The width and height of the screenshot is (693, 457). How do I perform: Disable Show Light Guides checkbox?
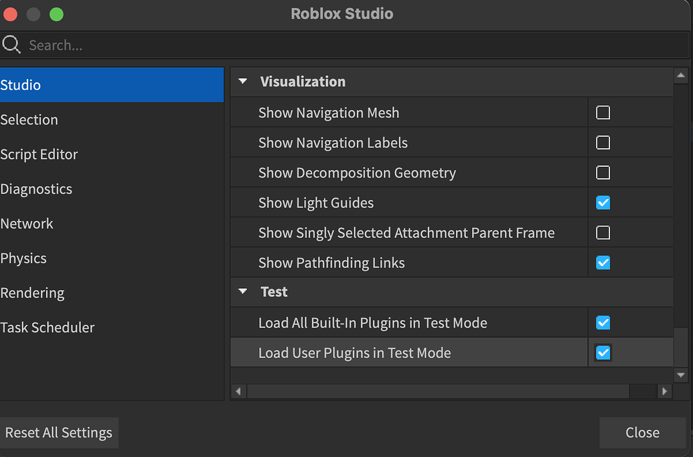pos(603,202)
